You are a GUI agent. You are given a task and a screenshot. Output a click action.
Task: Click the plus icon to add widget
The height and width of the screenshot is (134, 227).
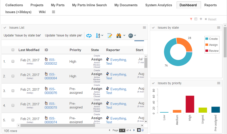pos(201,19)
